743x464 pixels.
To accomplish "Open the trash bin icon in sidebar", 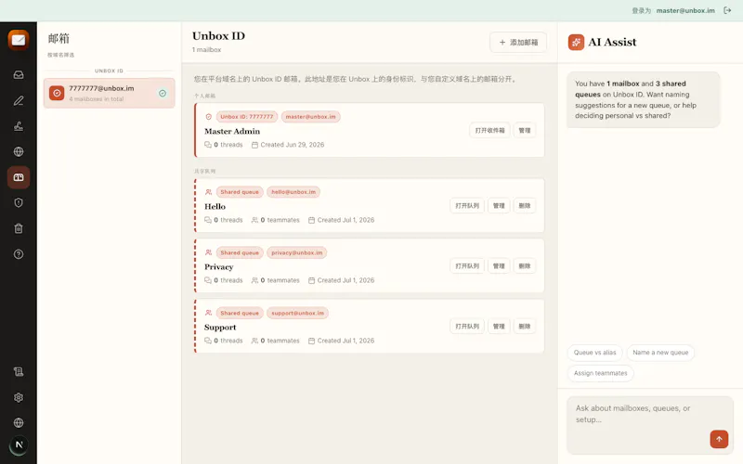I will click(19, 228).
